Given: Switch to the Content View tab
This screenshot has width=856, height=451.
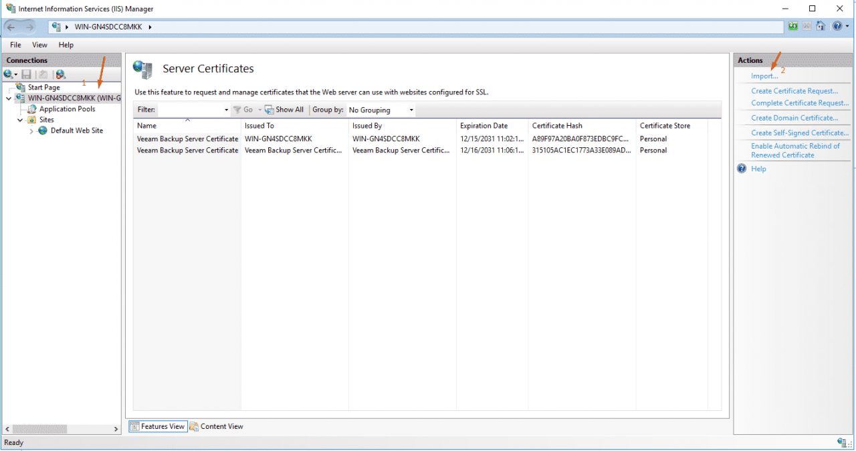Looking at the screenshot, I should pos(217,426).
